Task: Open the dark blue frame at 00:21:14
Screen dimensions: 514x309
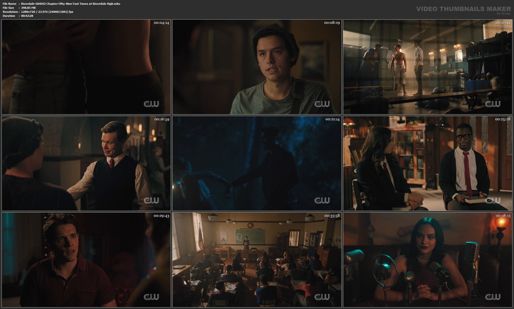Action: pos(257,164)
